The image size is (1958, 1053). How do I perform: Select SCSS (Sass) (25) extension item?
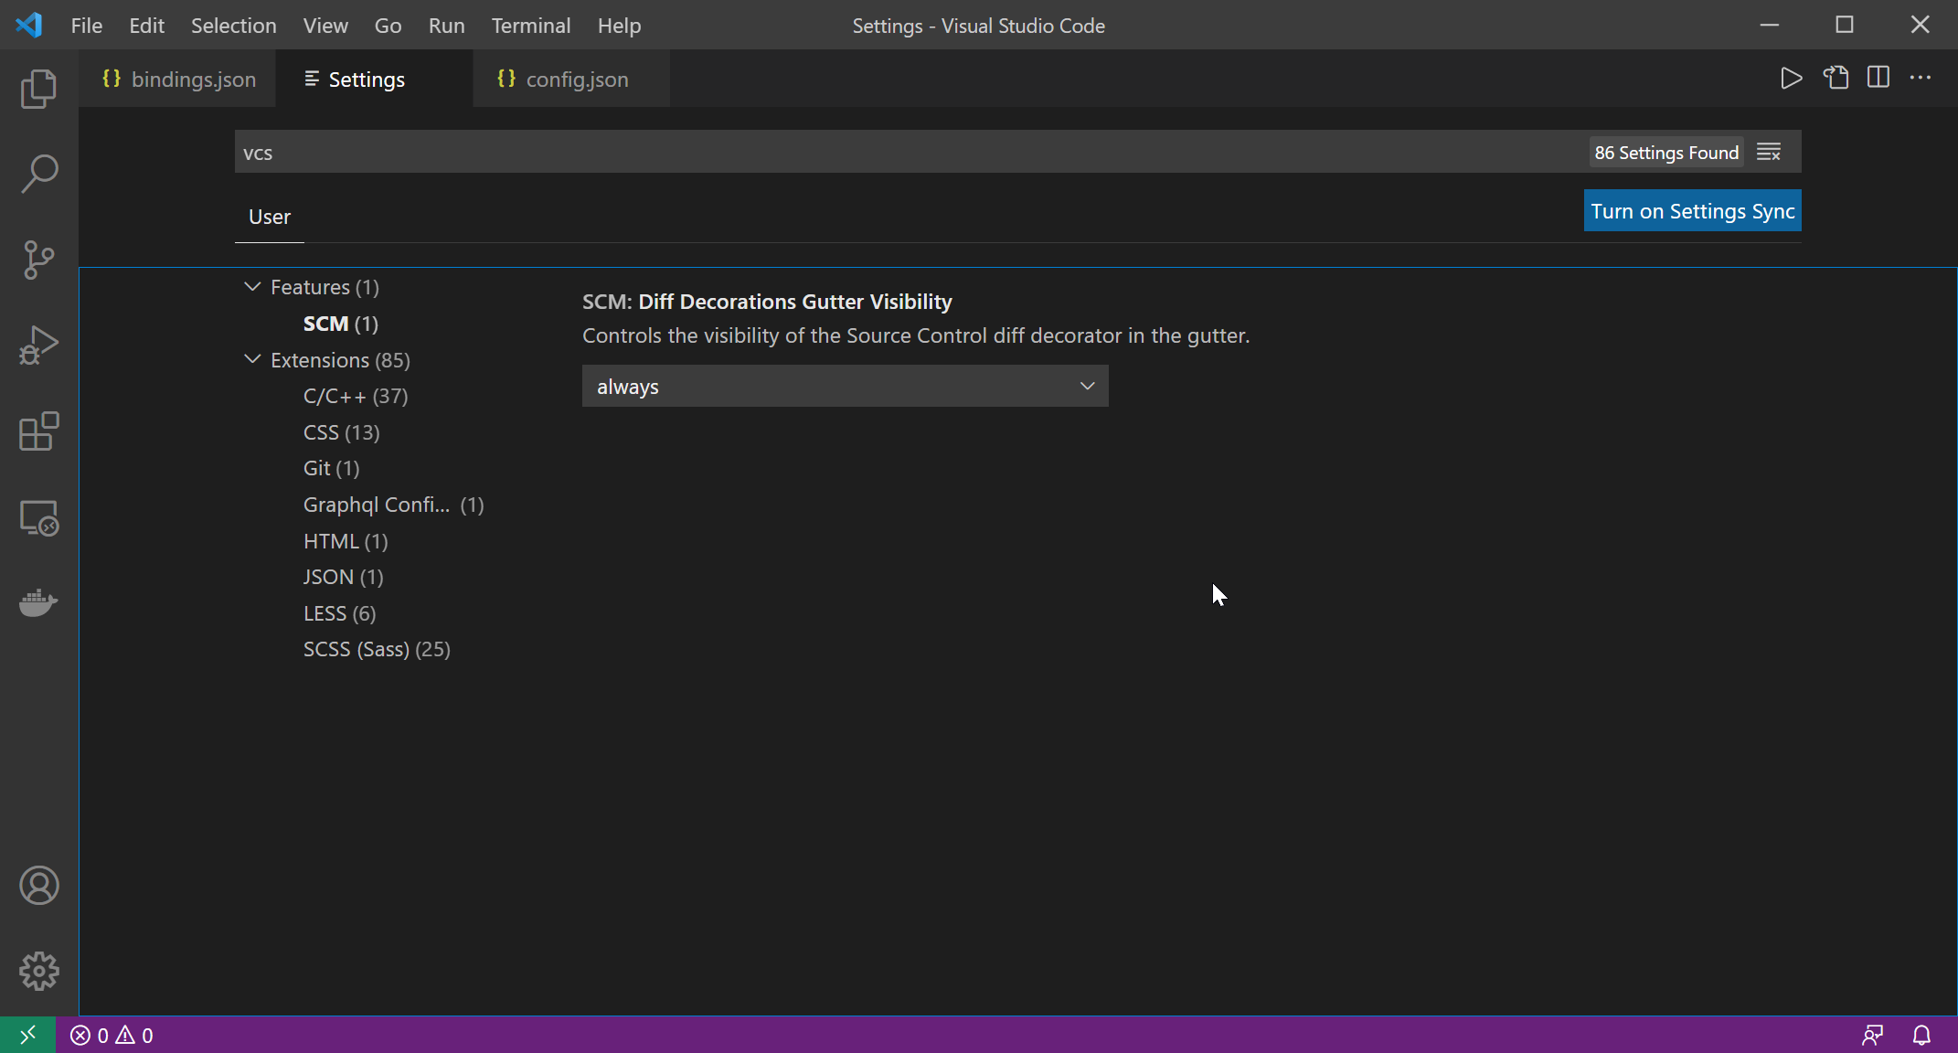[x=375, y=648]
